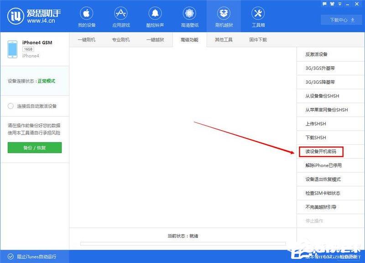
Task: Click 从苹果官网备份SHSH
Action: 330,110
